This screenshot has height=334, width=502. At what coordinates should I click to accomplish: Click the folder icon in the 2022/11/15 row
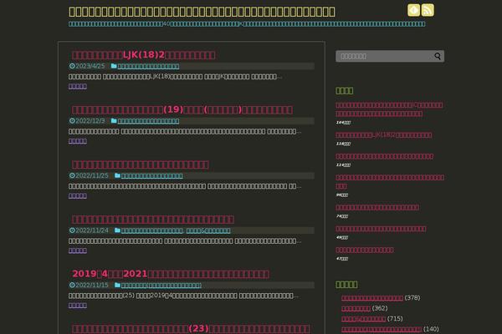(117, 285)
